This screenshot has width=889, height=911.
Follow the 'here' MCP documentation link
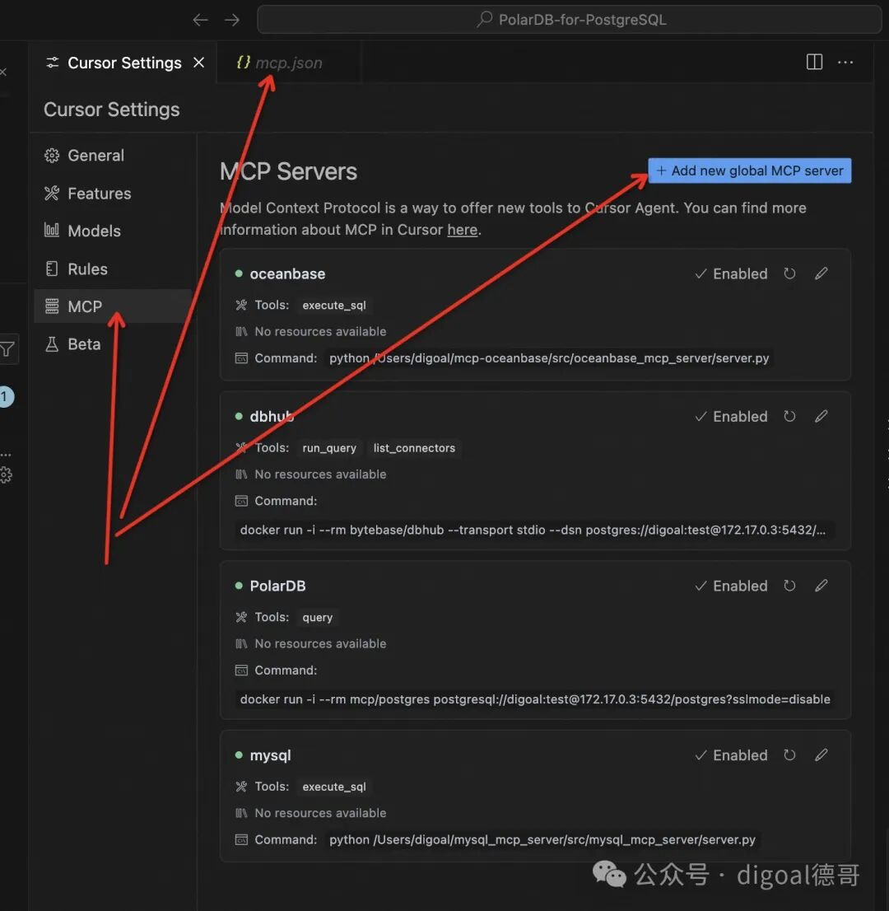click(463, 230)
